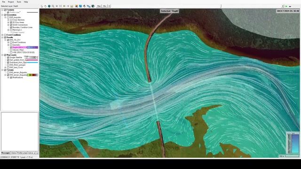The height and width of the screenshot is (169, 301).
Task: Open the Help menu
Action: (26, 2)
